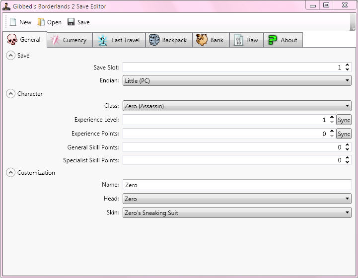Open the Class dropdown showing Zero (Assassin)
Screen dimensions: 358x278
click(x=237, y=106)
